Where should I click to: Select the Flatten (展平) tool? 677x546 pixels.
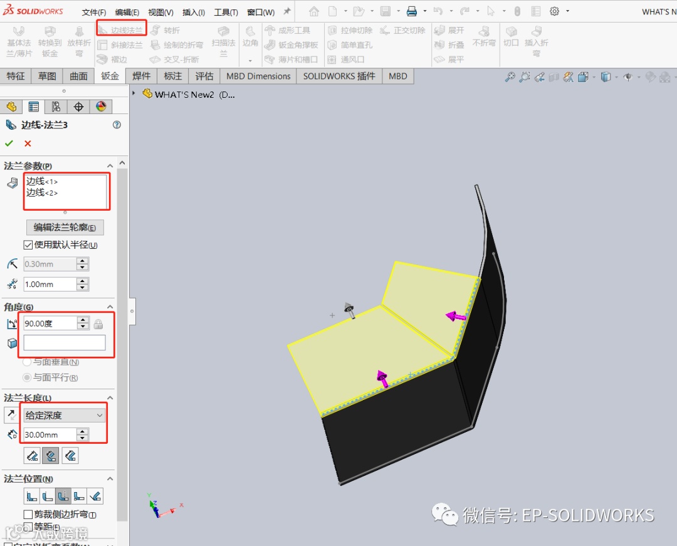(449, 59)
